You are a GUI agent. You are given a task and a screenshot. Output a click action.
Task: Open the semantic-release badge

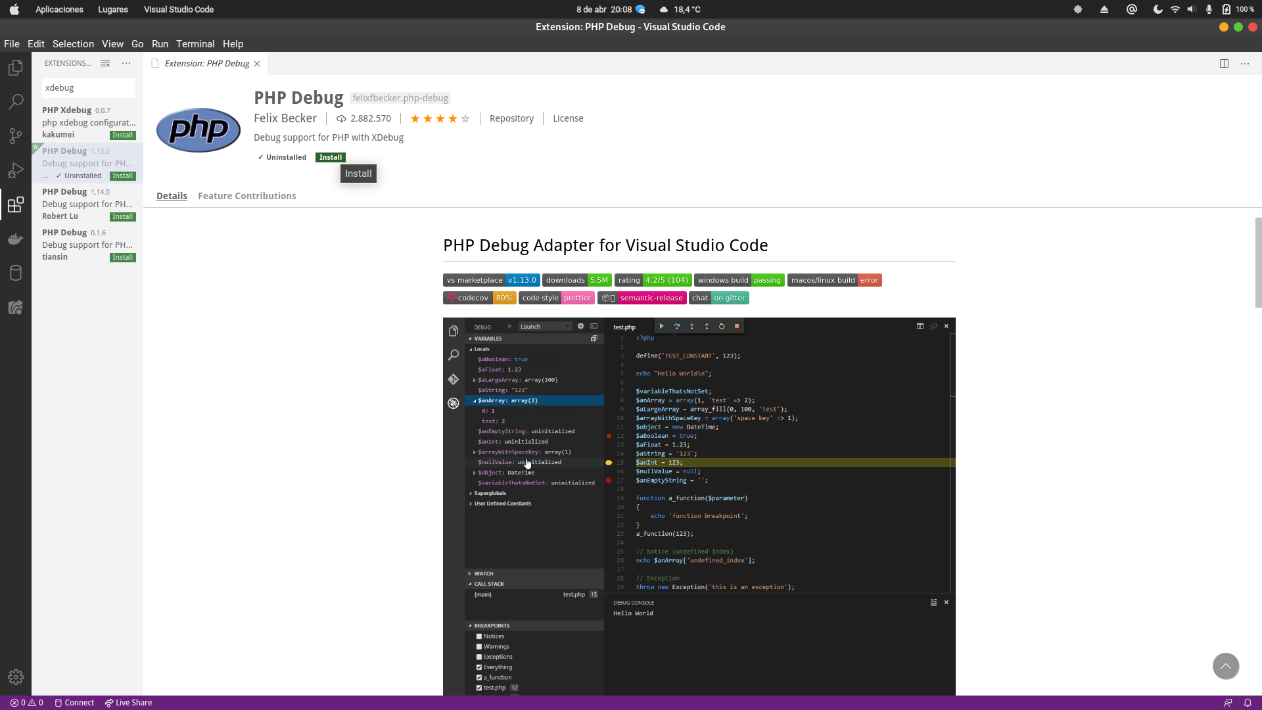642,298
